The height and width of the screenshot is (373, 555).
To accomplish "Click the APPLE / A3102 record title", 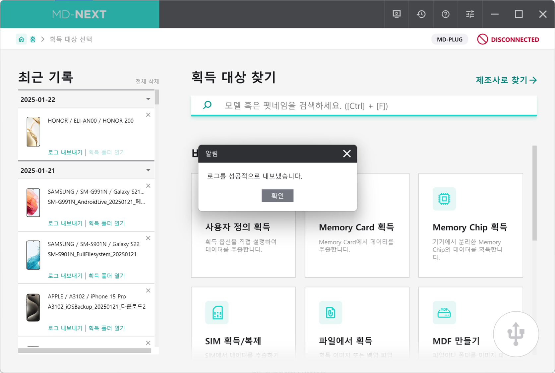I will click(87, 296).
